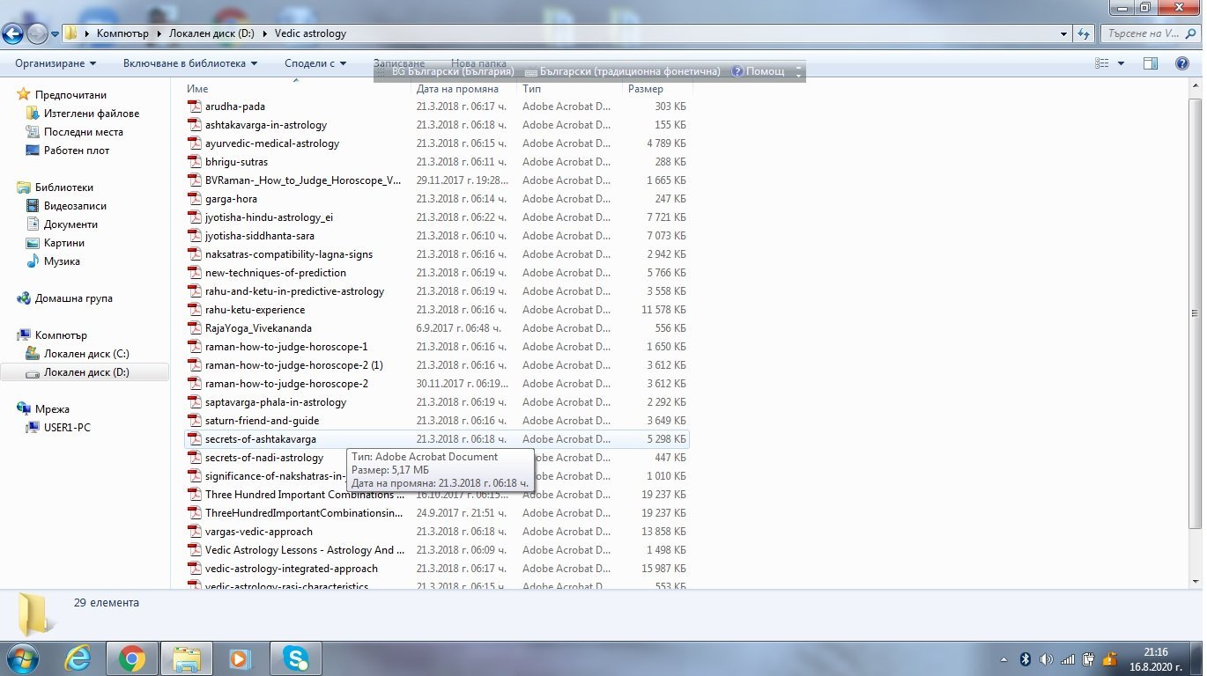Open the Сподели с menu
Screen dimensions: 1207x676
coord(315,63)
